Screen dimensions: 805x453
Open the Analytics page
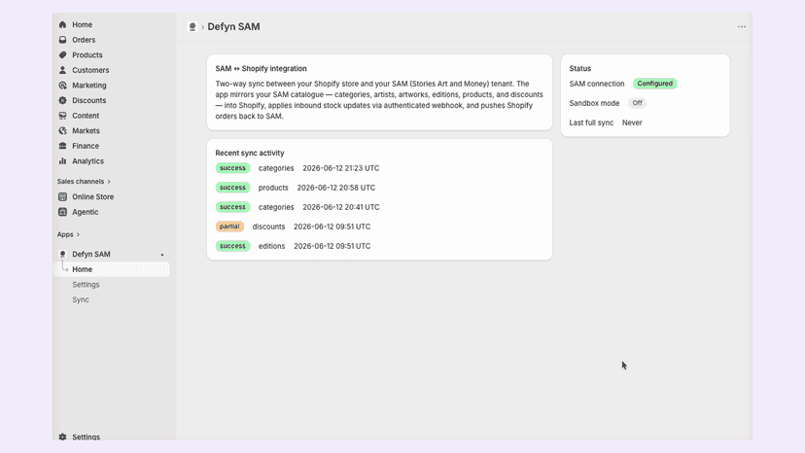click(x=87, y=160)
